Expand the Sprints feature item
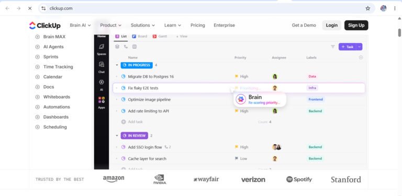This screenshot has width=402, height=196. [x=38, y=57]
